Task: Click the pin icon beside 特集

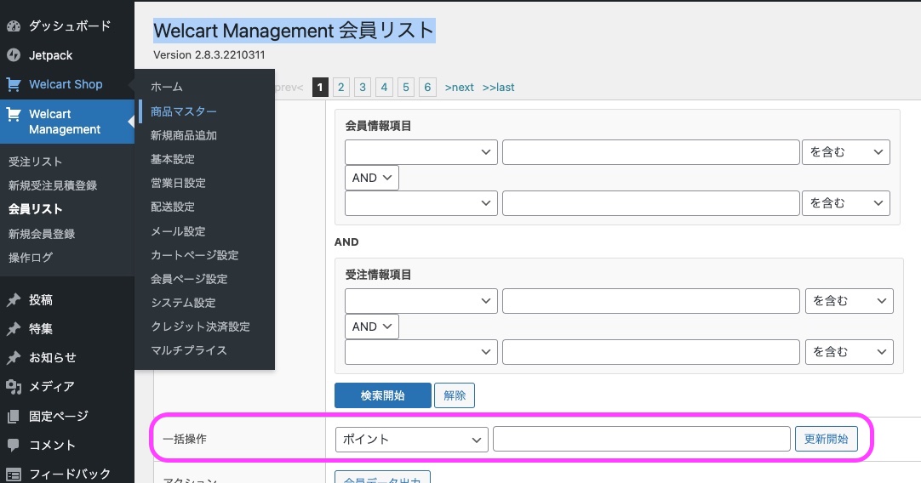Action: pyautogui.click(x=14, y=328)
